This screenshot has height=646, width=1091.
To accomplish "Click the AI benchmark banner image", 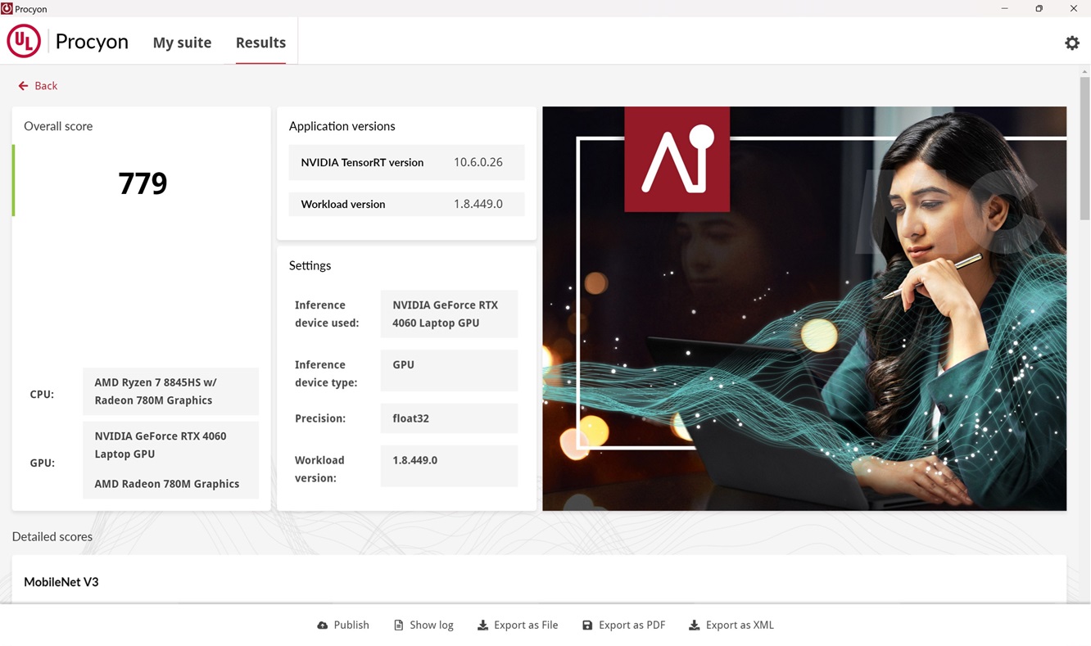I will pyautogui.click(x=804, y=309).
